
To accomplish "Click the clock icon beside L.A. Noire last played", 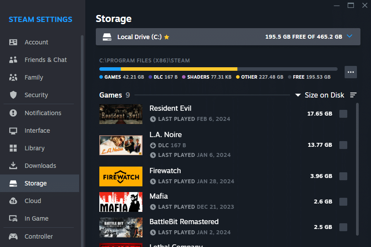I will pyautogui.click(x=153, y=155).
